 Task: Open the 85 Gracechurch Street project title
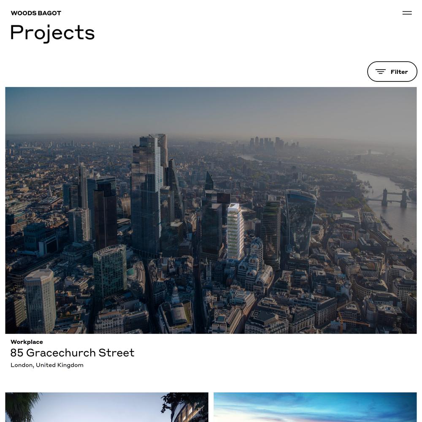pos(73,352)
